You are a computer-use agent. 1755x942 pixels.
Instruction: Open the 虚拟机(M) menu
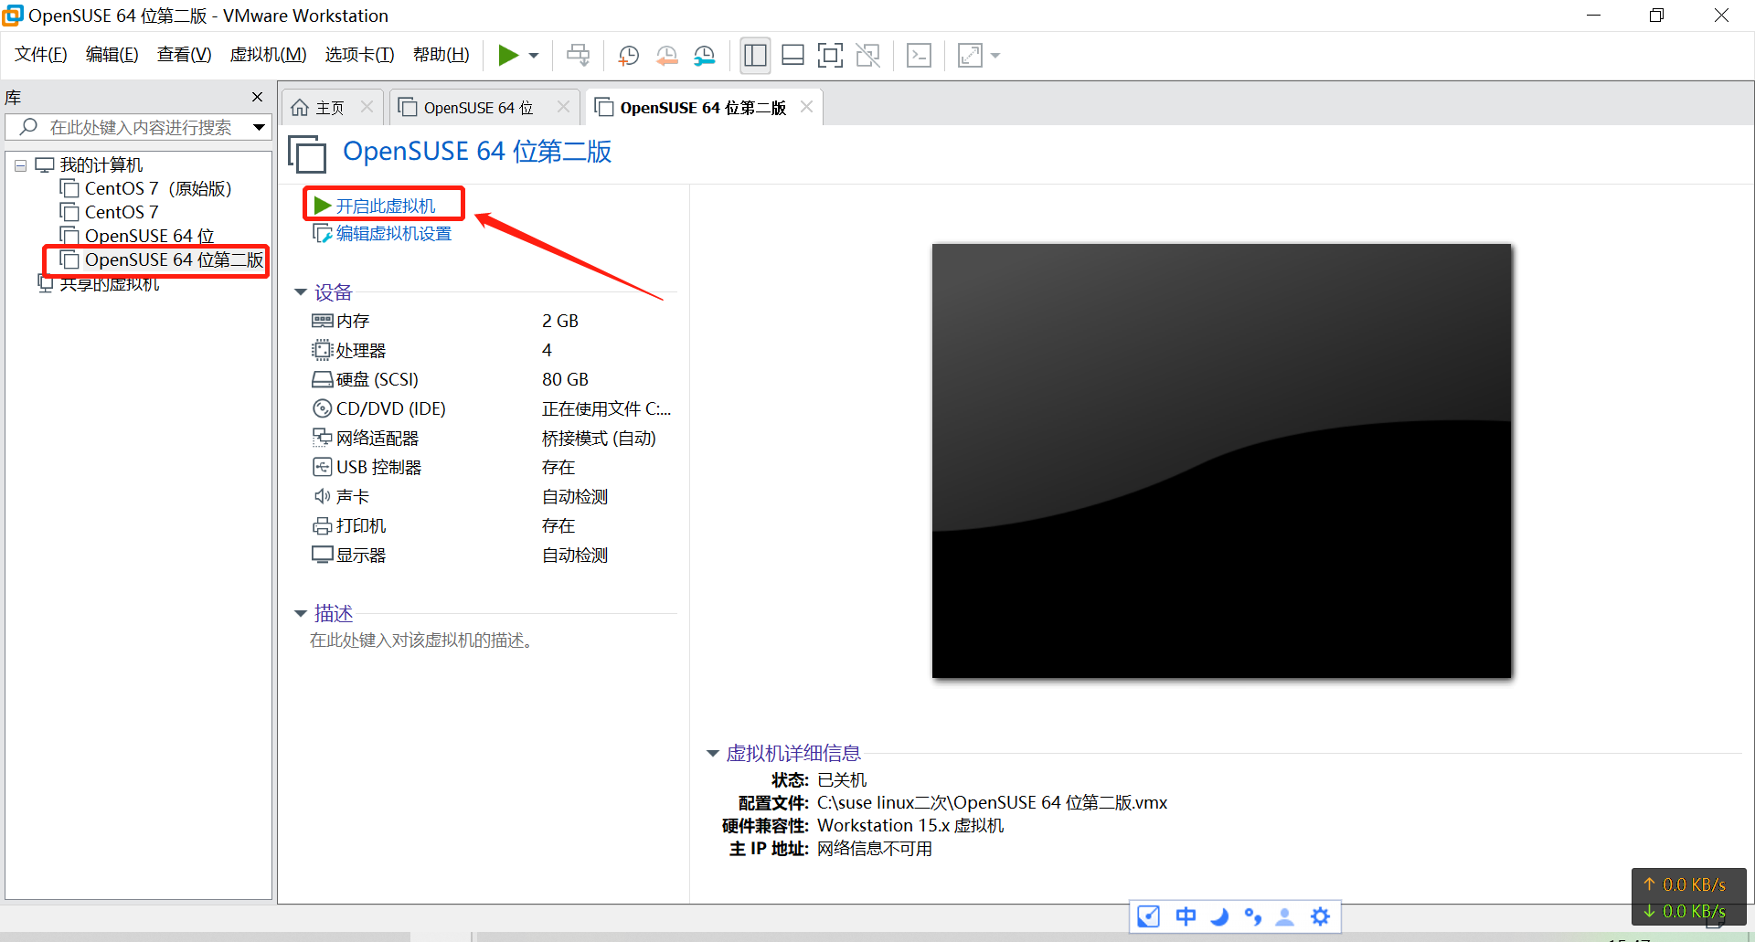coord(268,55)
